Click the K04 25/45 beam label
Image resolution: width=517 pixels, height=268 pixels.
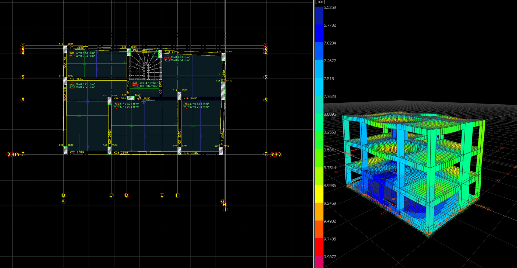(191, 153)
